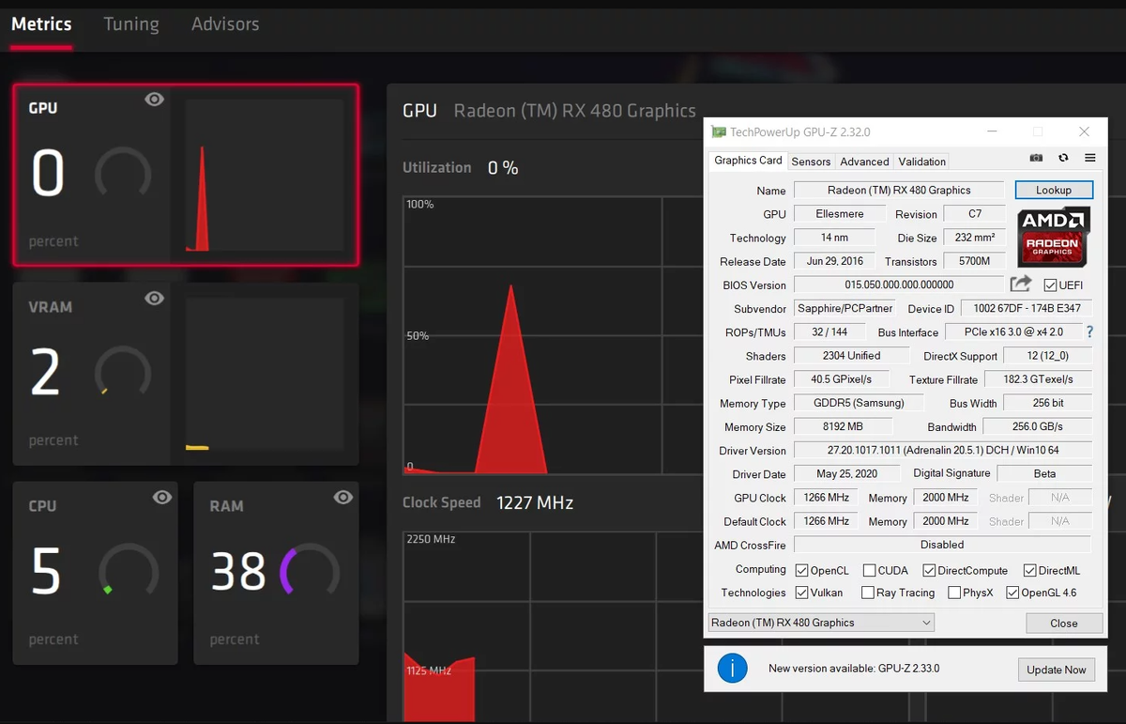This screenshot has width=1126, height=724.
Task: Click the Device ID field
Action: (x=1027, y=308)
